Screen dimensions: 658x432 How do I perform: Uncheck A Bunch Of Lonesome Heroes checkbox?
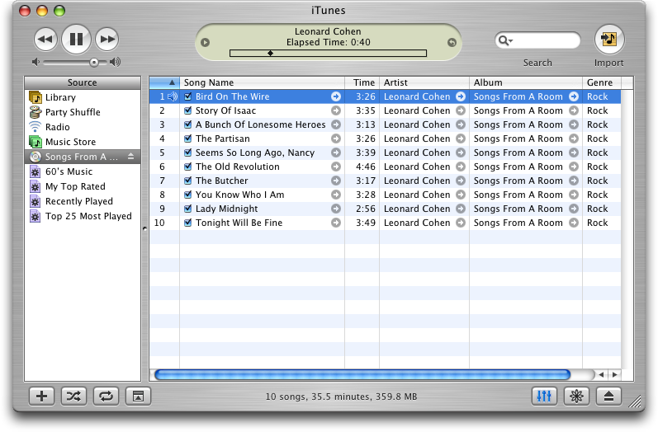tap(188, 124)
